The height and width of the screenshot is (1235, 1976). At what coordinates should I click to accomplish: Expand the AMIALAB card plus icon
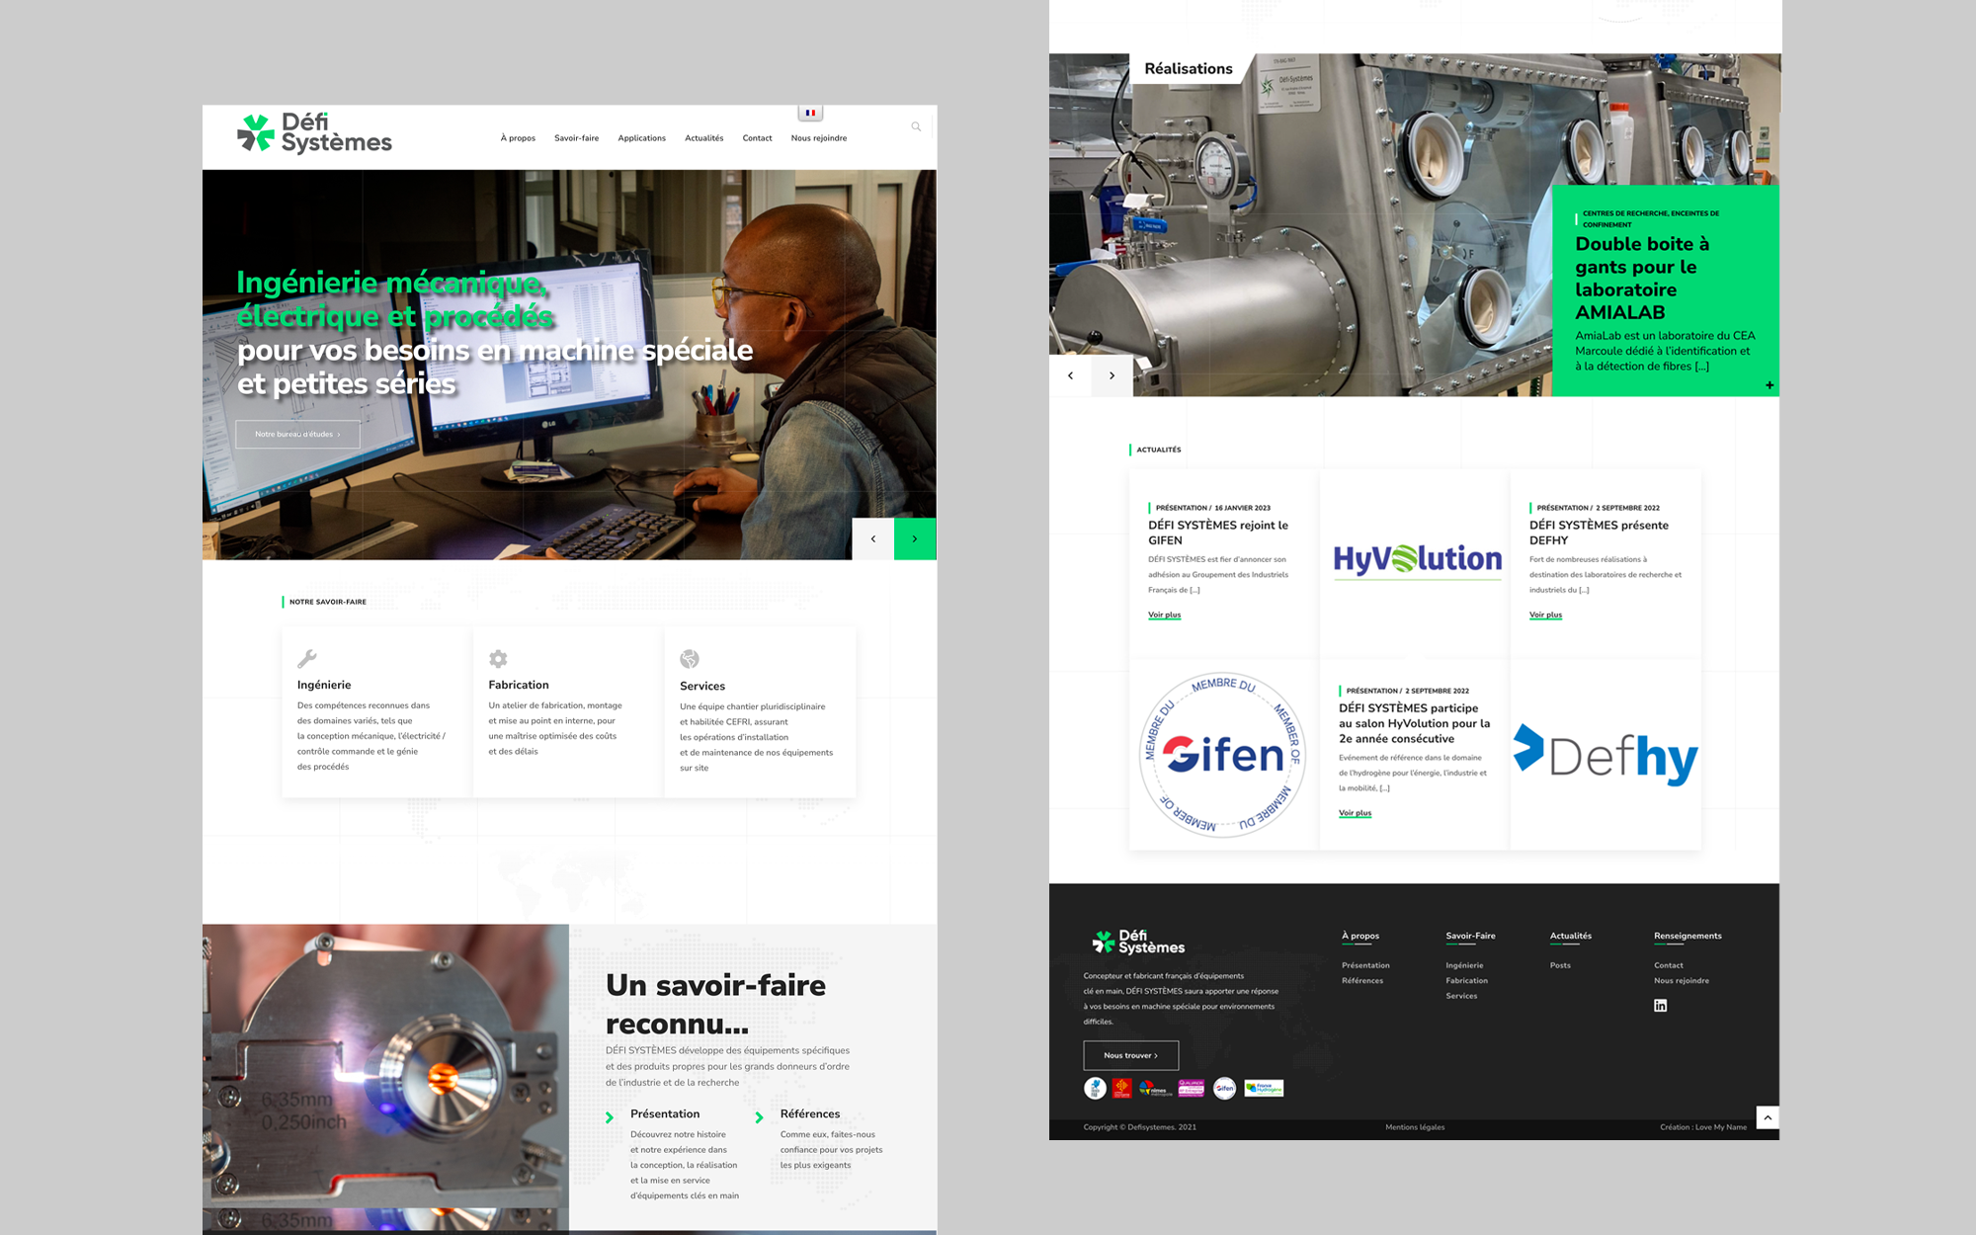tap(1770, 385)
